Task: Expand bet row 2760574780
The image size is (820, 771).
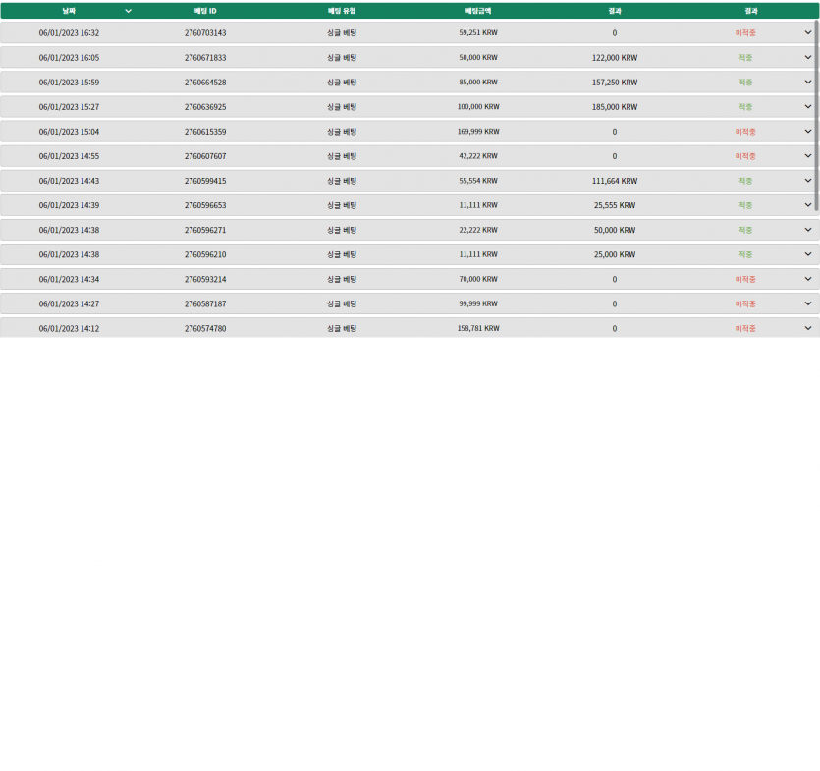Action: coord(808,328)
